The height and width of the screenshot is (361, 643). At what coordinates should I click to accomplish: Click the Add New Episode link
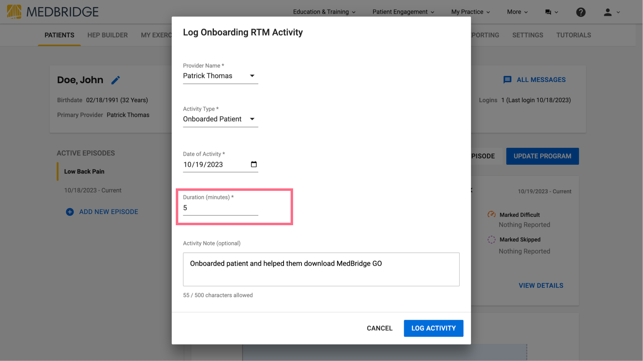(x=109, y=212)
